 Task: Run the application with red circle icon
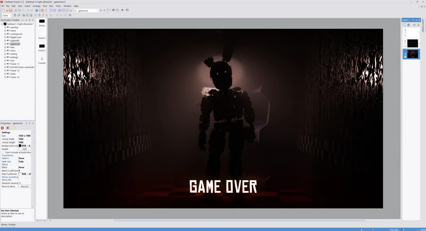[43, 10]
